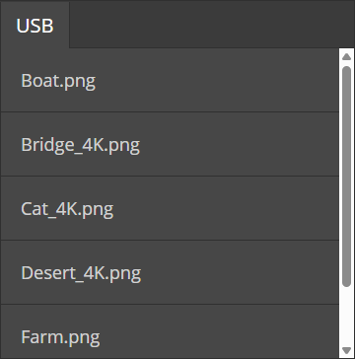Click the scrollbar down arrow

coord(346,350)
